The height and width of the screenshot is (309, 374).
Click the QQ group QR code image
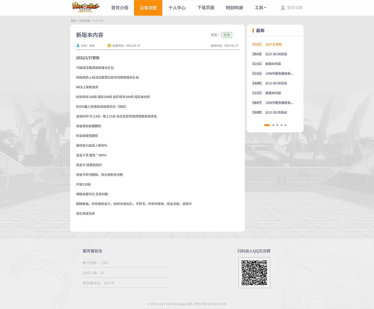(x=254, y=273)
